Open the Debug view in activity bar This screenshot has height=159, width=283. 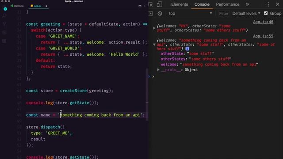[4, 32]
